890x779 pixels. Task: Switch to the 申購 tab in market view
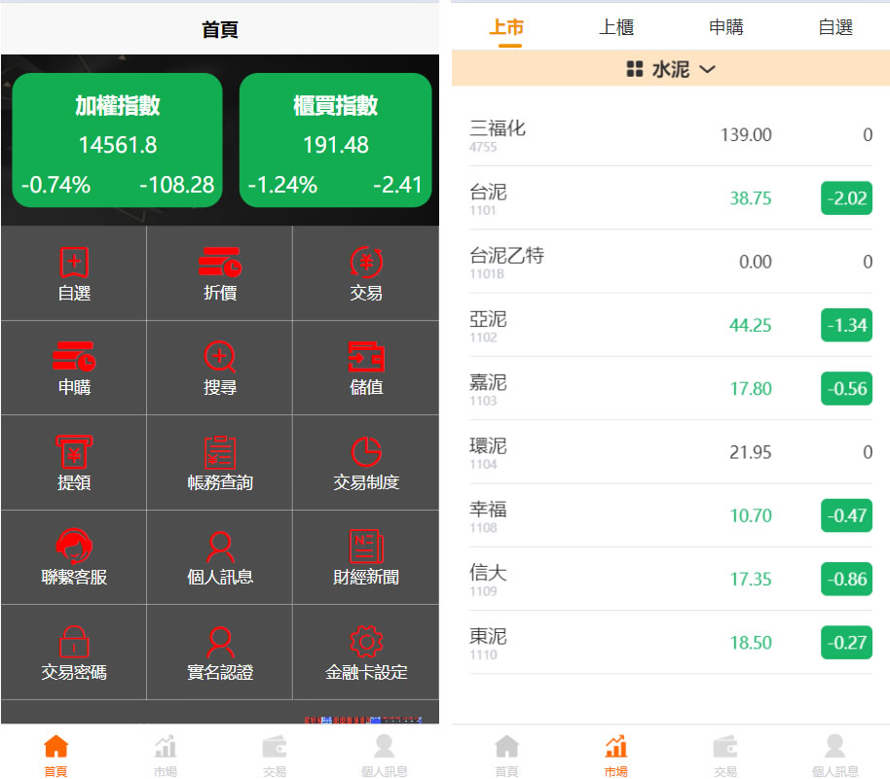click(x=726, y=27)
